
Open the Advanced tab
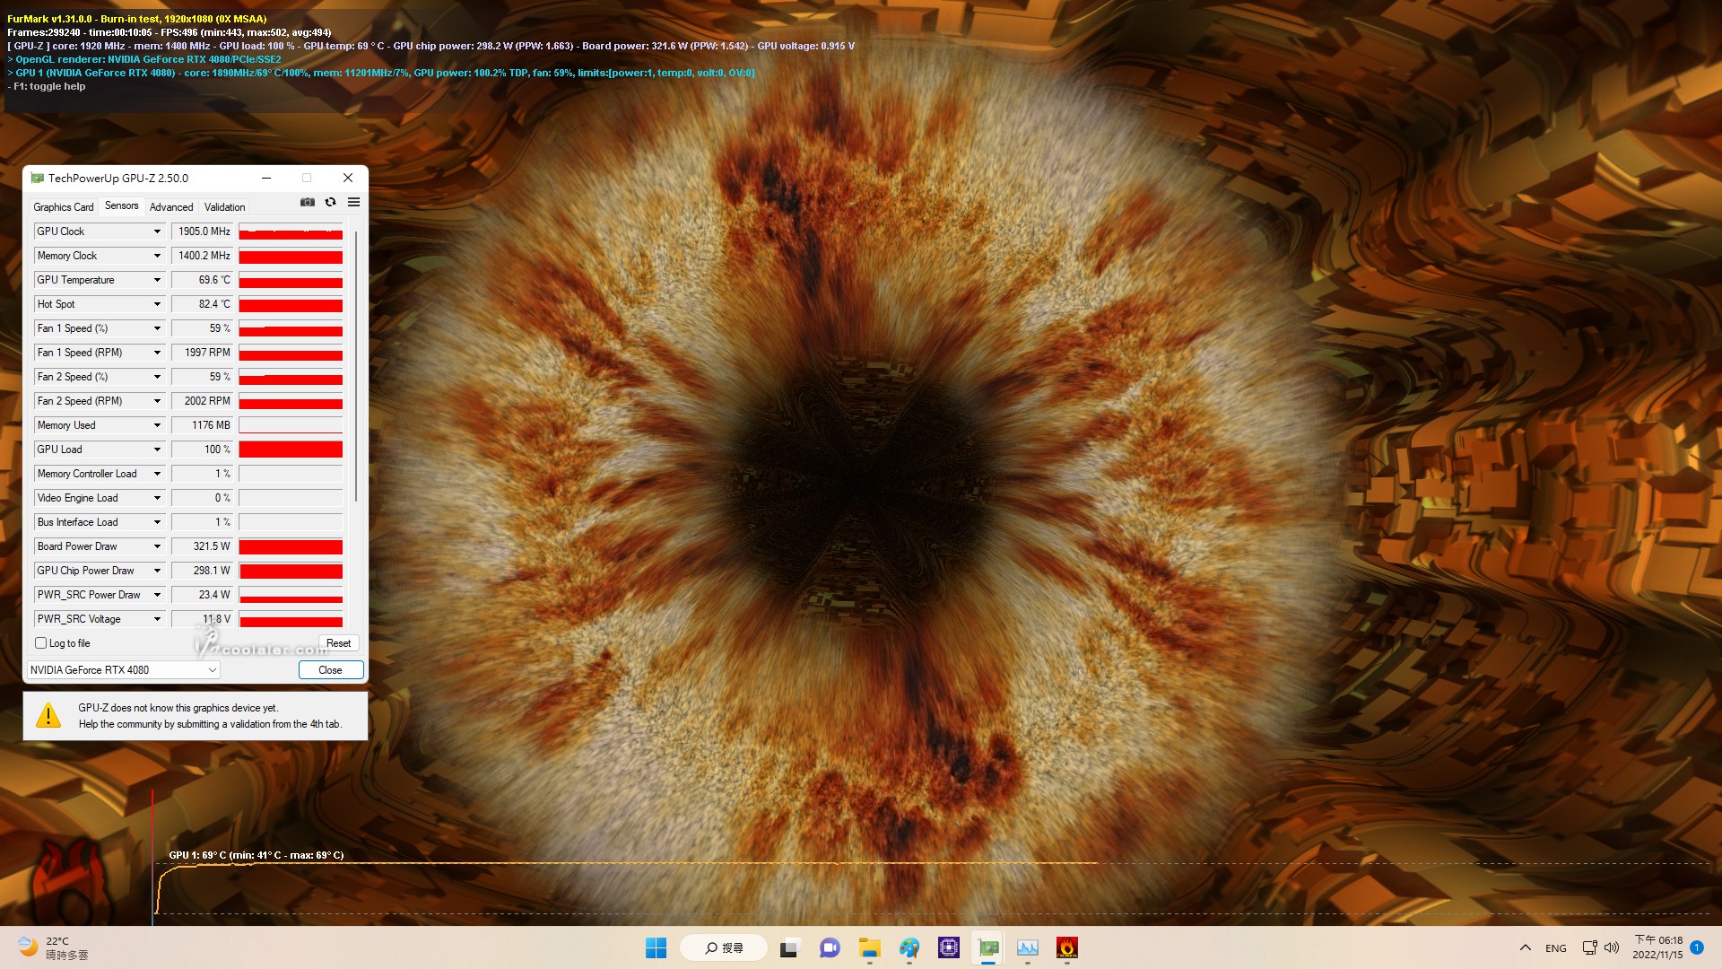click(171, 207)
